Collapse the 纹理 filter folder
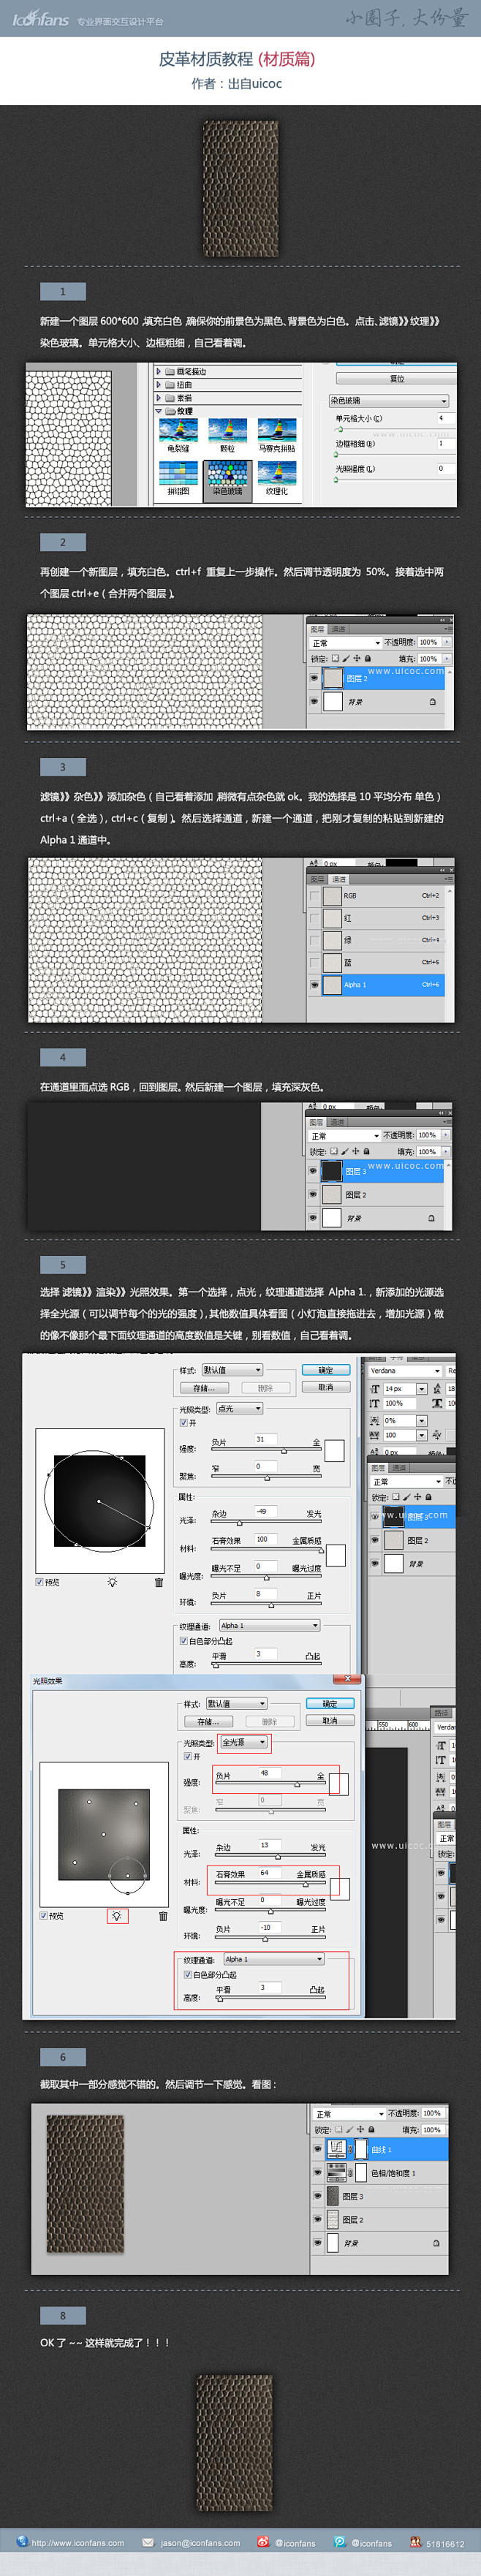 point(158,411)
